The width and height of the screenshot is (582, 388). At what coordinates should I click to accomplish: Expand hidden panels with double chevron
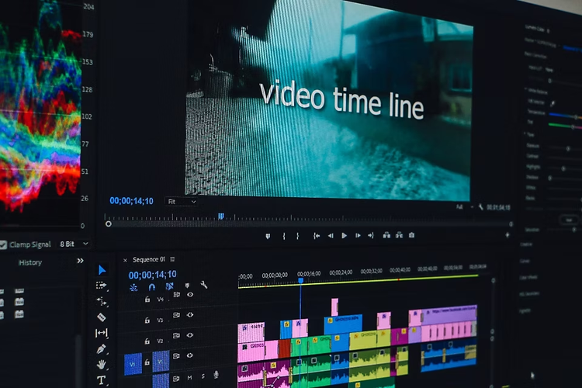point(80,261)
